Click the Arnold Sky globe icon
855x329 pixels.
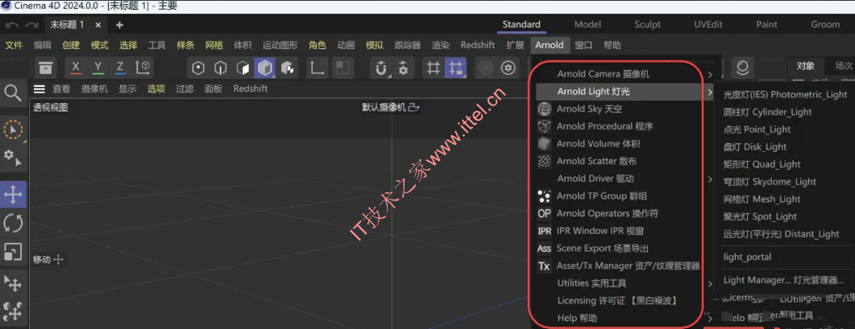[x=544, y=109]
